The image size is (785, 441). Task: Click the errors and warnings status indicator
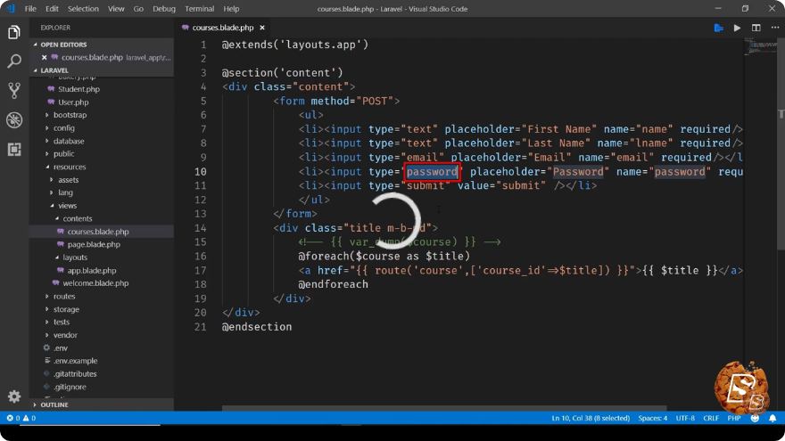click(21, 418)
